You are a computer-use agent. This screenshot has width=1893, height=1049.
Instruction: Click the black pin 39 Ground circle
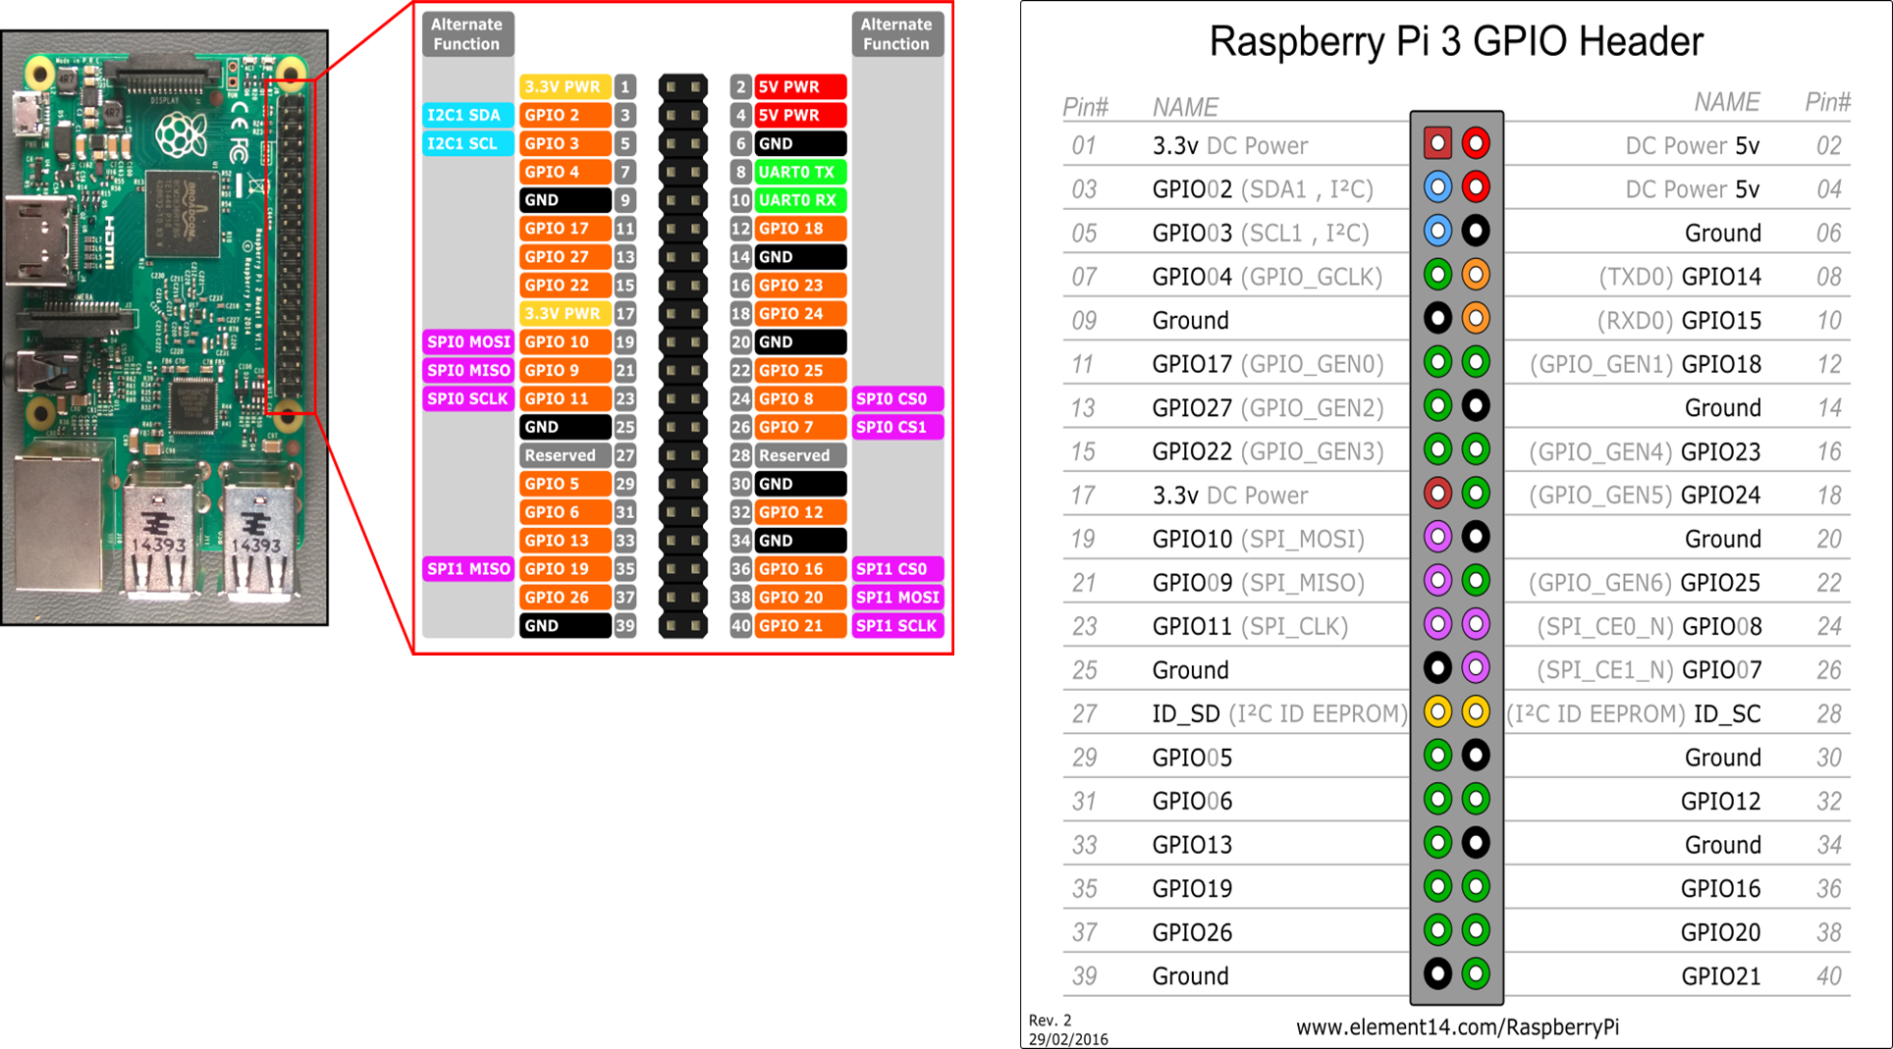click(1437, 973)
